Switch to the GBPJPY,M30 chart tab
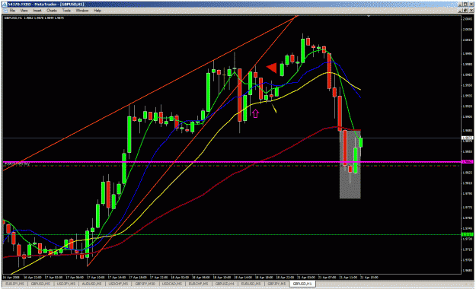Viewport: 476px width, 289px height. tap(145, 284)
